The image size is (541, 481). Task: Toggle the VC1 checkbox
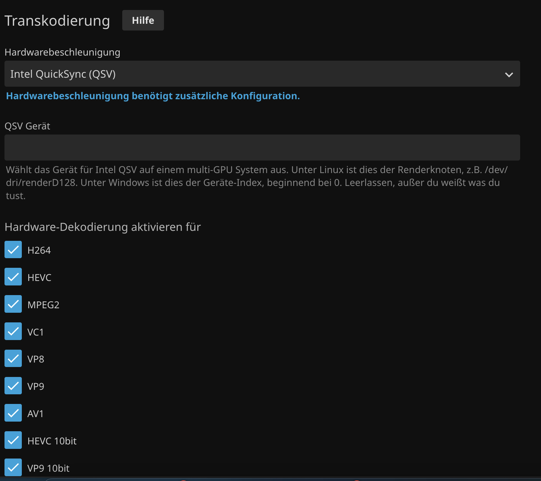[13, 331]
